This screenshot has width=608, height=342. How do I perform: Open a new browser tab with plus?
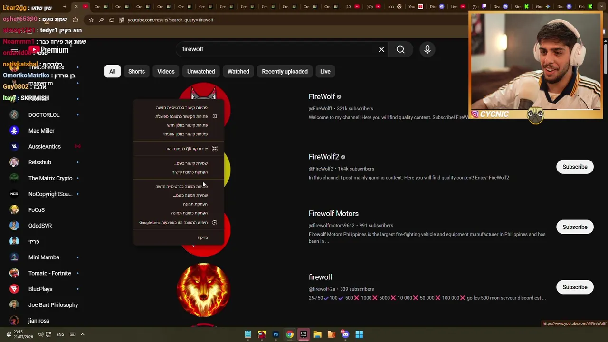65,7
